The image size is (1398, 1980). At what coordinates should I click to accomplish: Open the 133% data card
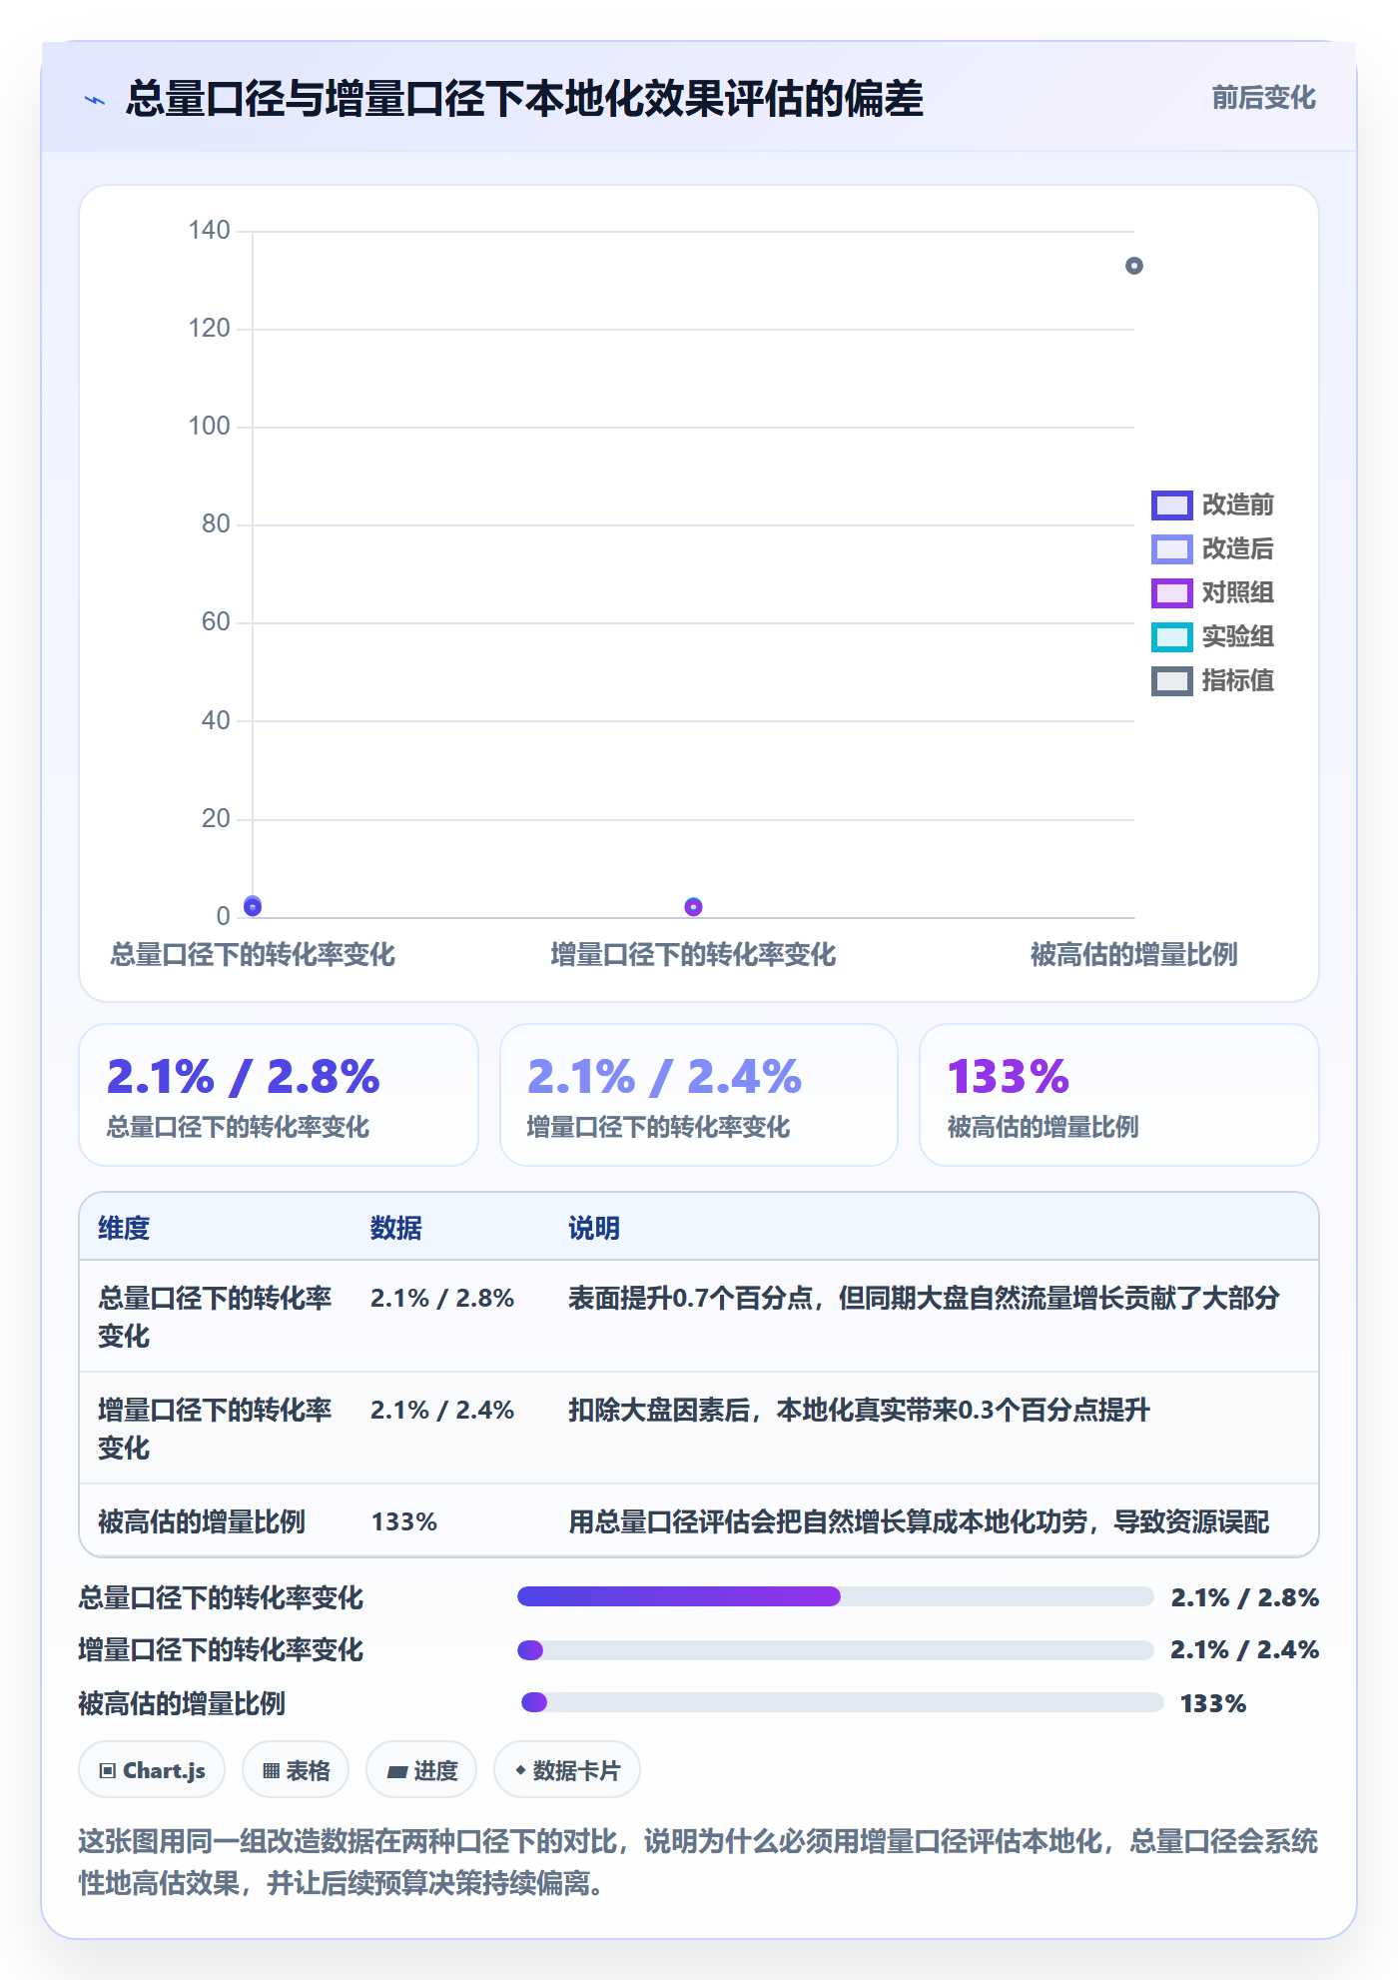[x=1119, y=1095]
